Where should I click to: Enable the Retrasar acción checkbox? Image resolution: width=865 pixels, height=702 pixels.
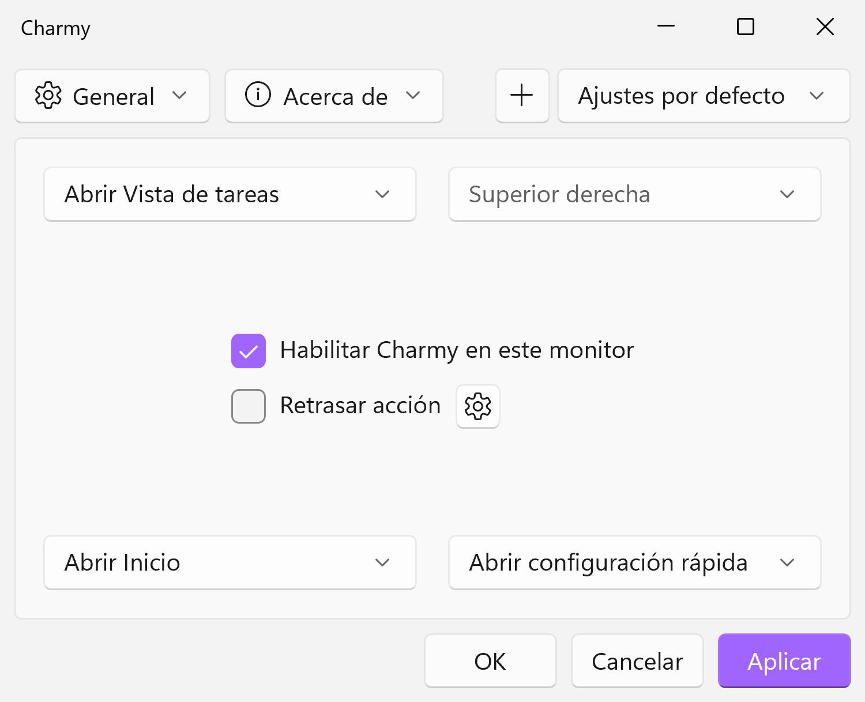(x=248, y=406)
